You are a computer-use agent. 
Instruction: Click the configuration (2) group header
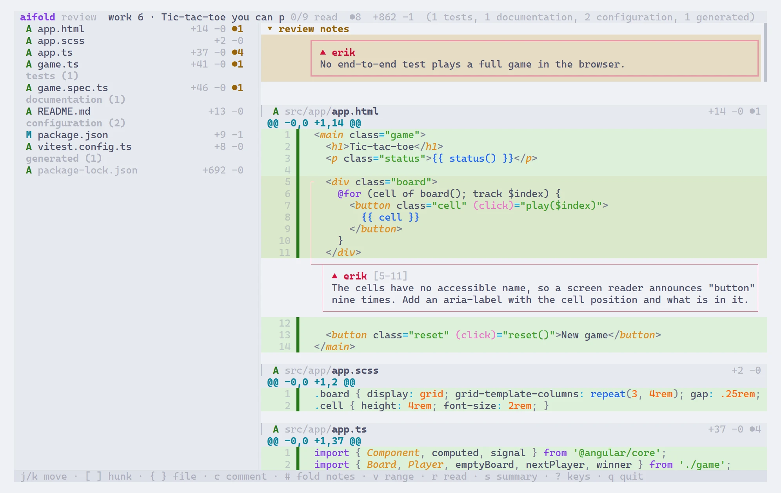pyautogui.click(x=76, y=123)
